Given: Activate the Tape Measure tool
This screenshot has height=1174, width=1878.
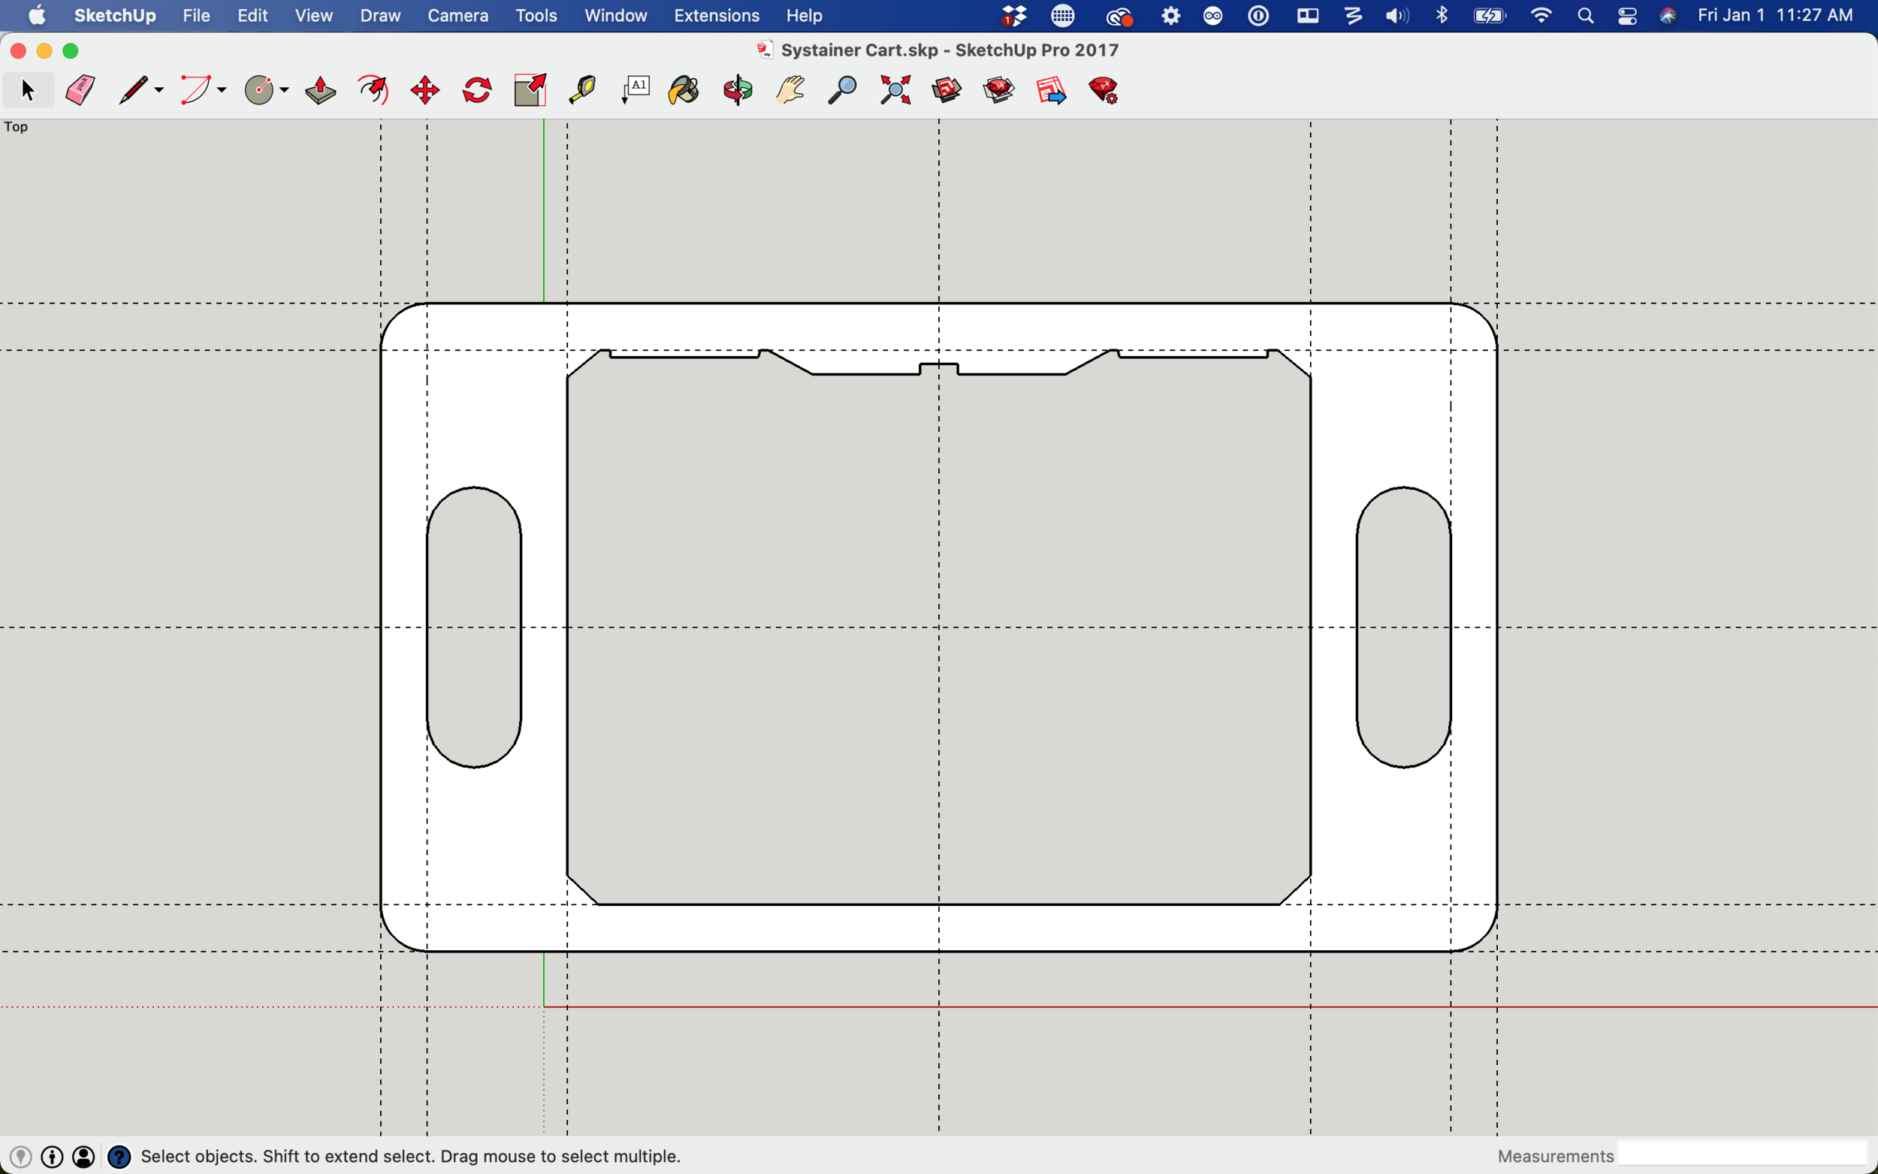Looking at the screenshot, I should coord(582,91).
